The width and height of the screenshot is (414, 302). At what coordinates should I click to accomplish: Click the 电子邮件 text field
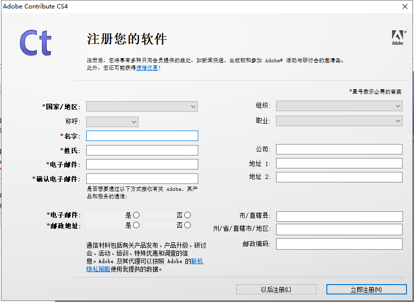coord(142,164)
